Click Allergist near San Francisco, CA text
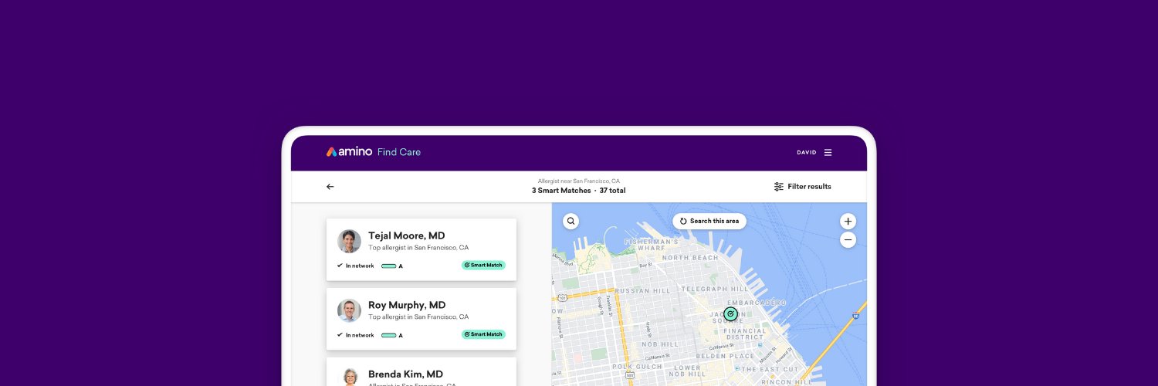The image size is (1158, 386). click(578, 181)
